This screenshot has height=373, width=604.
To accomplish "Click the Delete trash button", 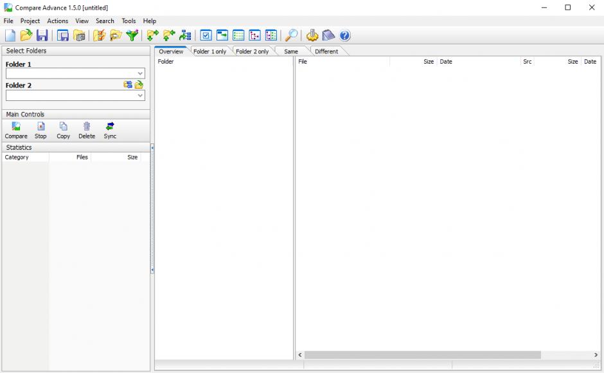I will click(87, 131).
